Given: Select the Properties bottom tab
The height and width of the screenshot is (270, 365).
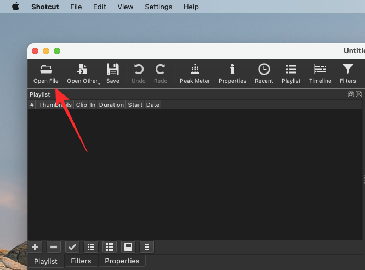Looking at the screenshot, I should (122, 261).
